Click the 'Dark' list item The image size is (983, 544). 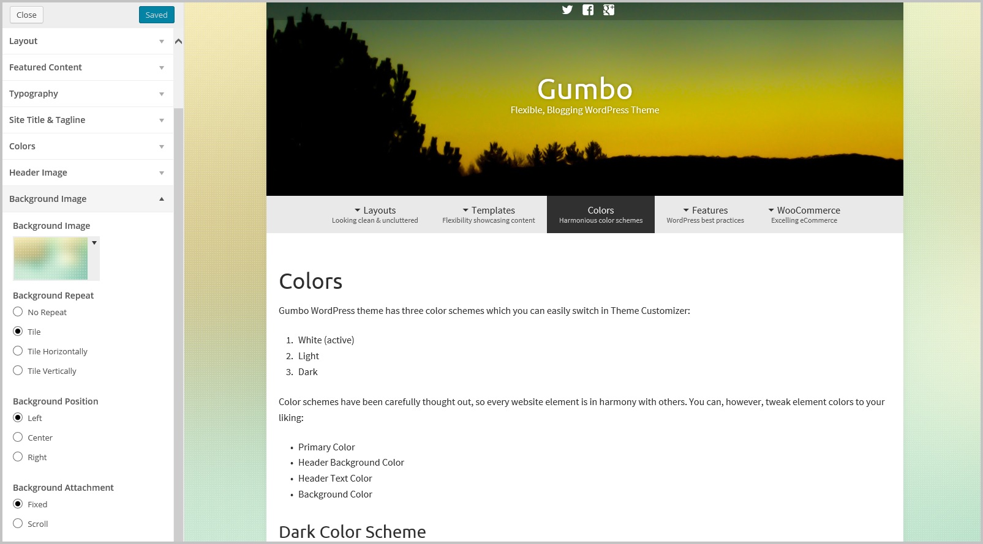pos(308,372)
